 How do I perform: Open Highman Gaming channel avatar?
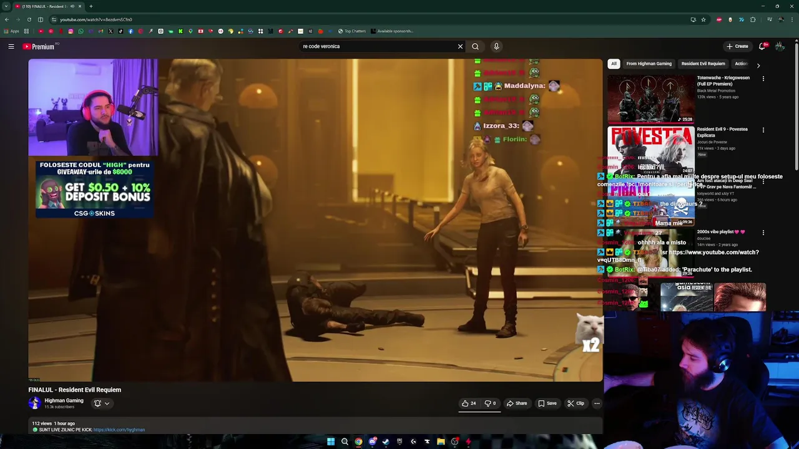coord(34,403)
